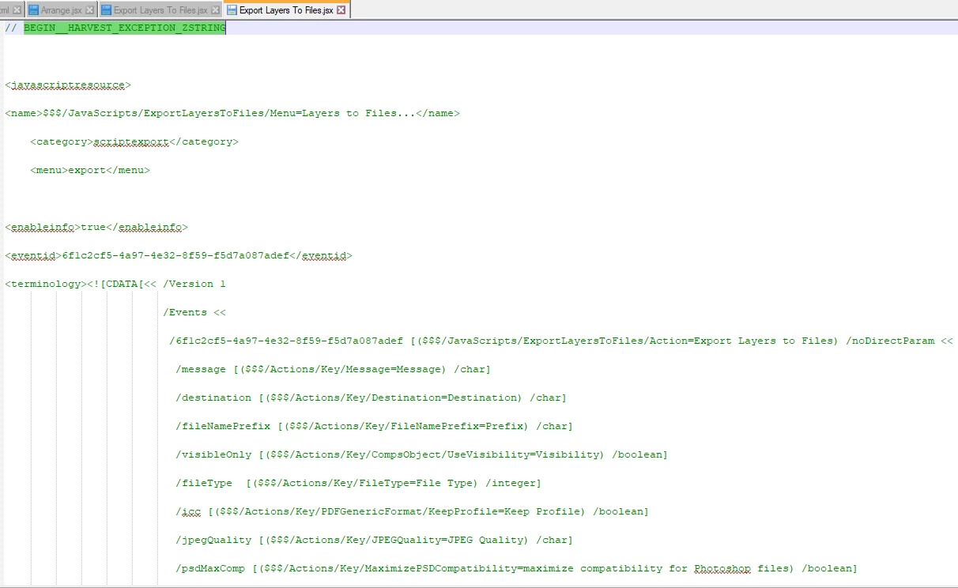This screenshot has width=958, height=588.
Task: Click the highlighted BEGIN__HARVEST_EXCEPTION_ZSTRING text
Action: pos(125,28)
